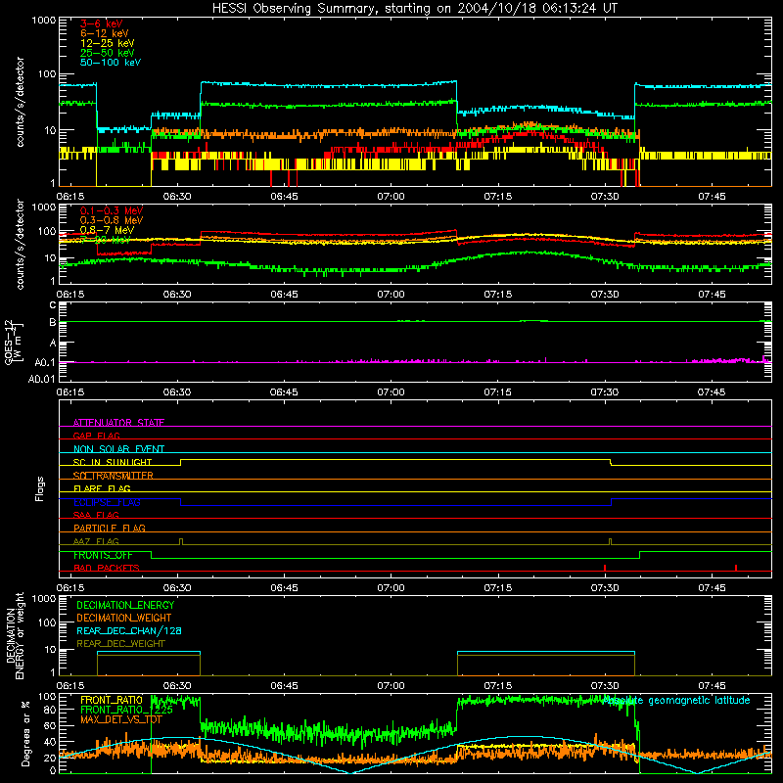Click the 07:45 tick under decimation panel
Viewport: 783px width, 783px height.
[712, 686]
